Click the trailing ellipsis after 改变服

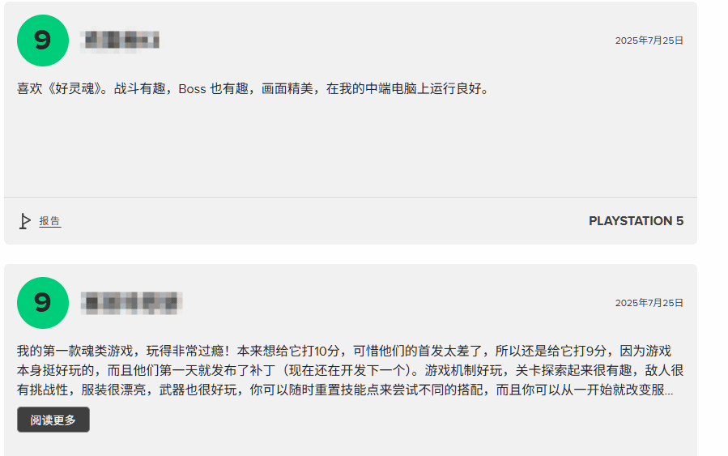click(669, 392)
